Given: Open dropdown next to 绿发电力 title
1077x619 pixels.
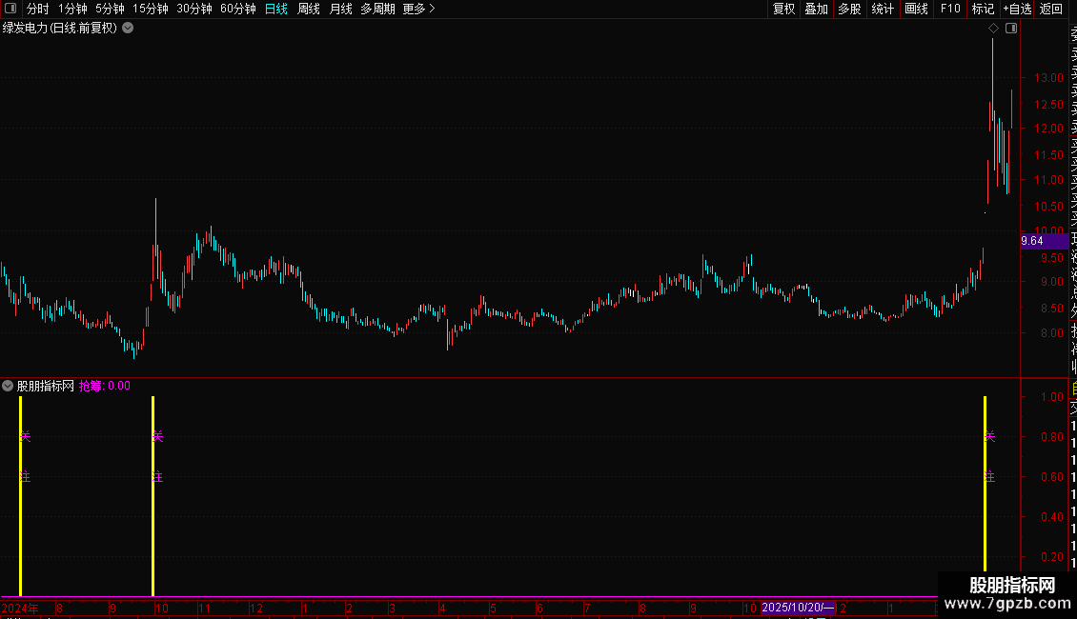Looking at the screenshot, I should coord(128,29).
